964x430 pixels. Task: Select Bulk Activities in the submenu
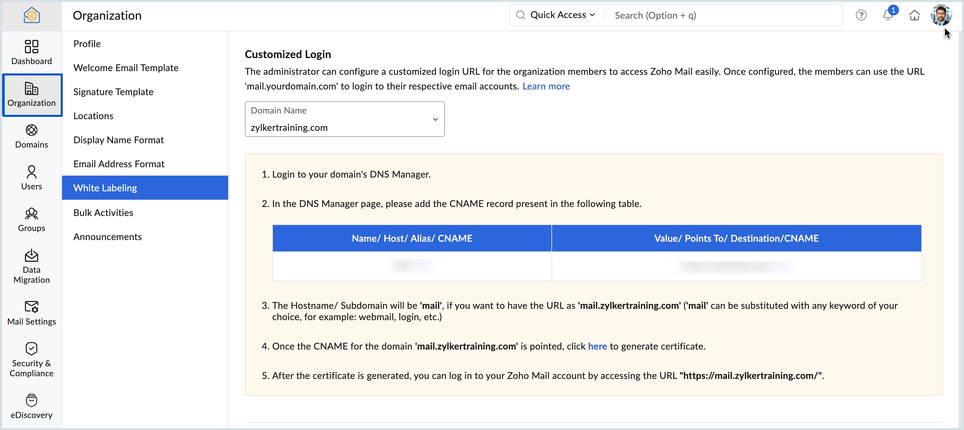tap(103, 213)
